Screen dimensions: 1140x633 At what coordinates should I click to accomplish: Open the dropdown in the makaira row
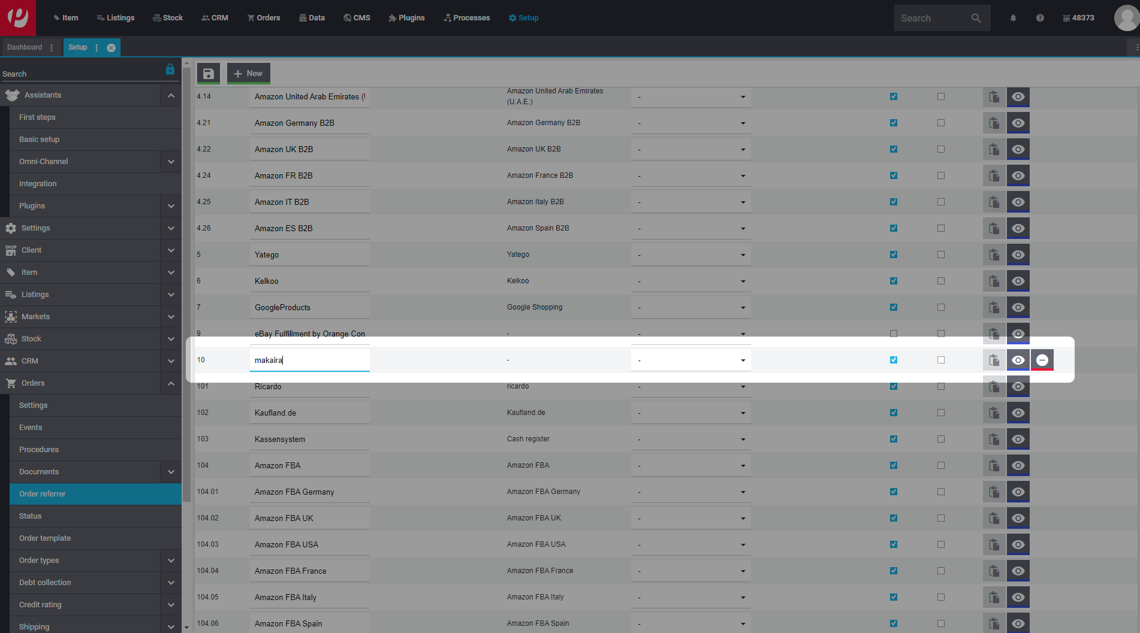tap(690, 360)
